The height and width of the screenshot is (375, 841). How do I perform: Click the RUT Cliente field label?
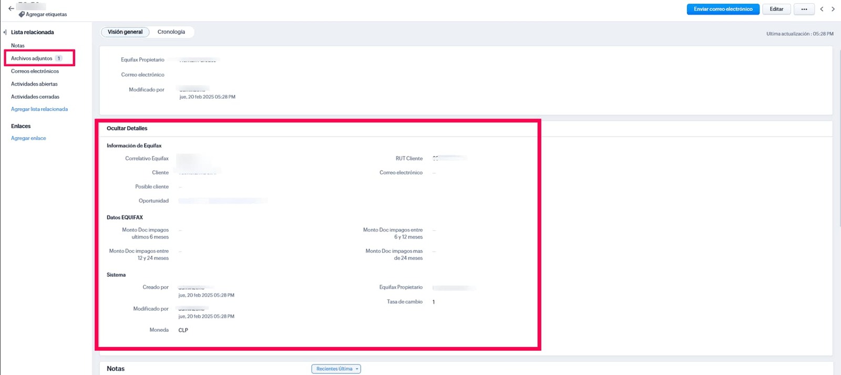(409, 158)
